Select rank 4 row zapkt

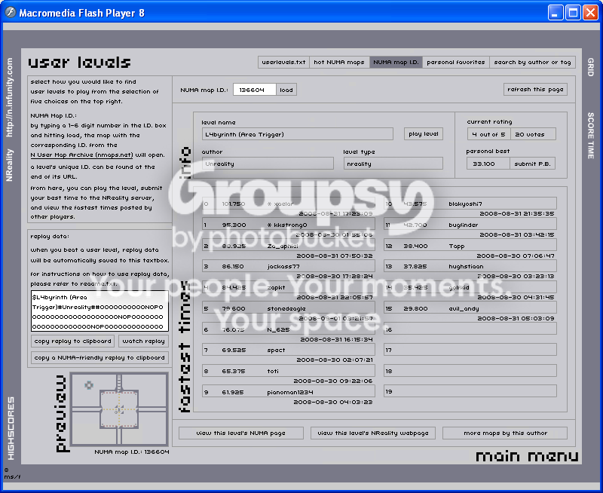click(x=289, y=287)
